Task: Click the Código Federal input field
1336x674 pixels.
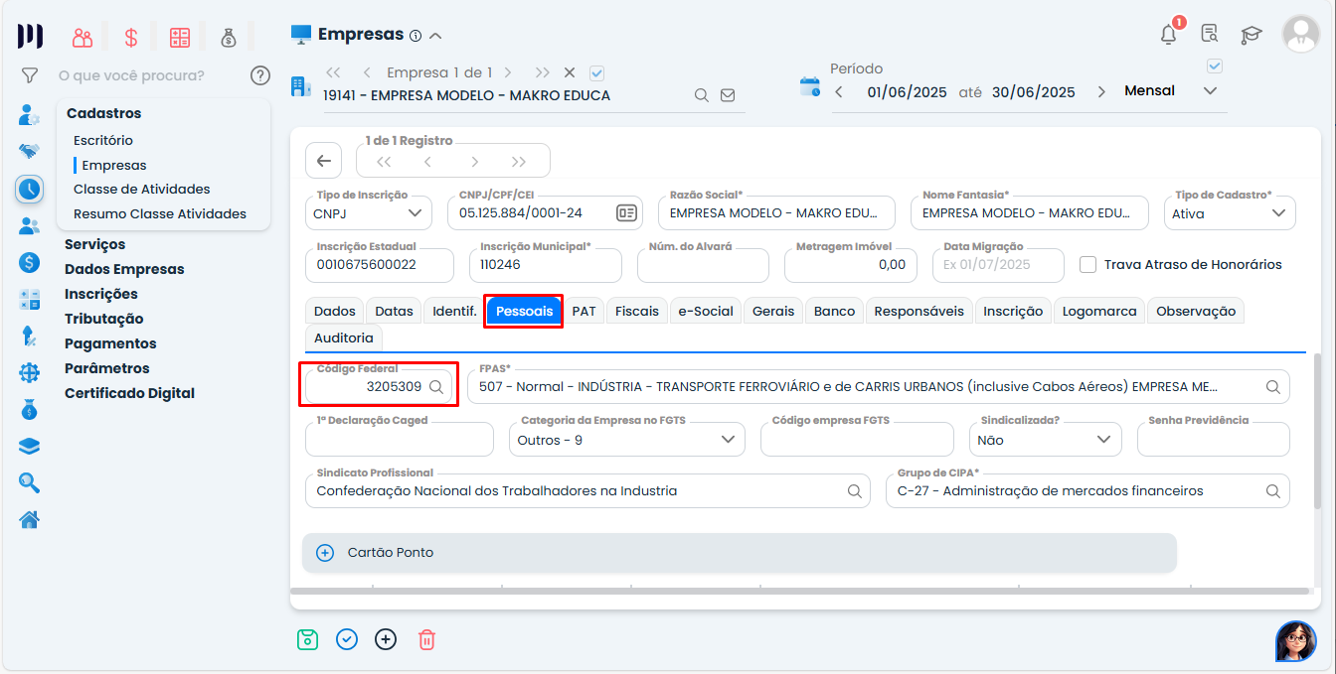Action: 380,387
